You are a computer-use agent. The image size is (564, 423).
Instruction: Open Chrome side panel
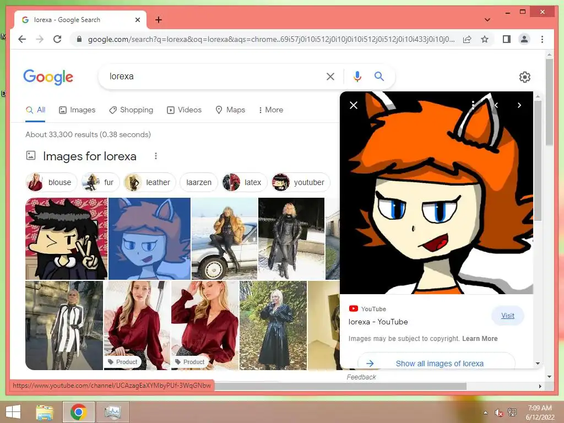507,39
